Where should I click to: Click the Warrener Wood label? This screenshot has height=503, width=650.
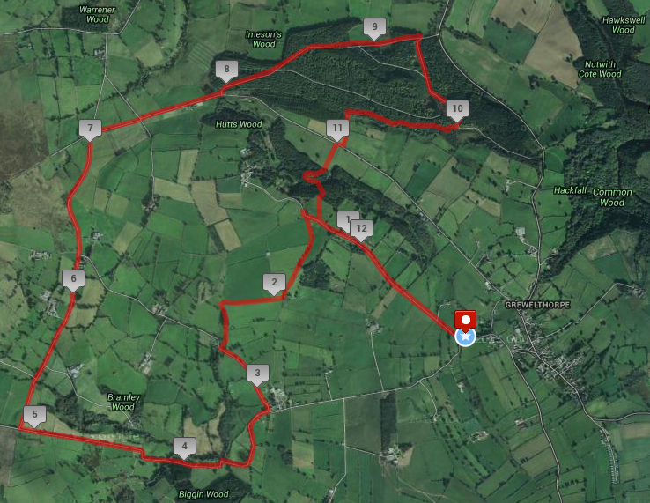tap(98, 14)
